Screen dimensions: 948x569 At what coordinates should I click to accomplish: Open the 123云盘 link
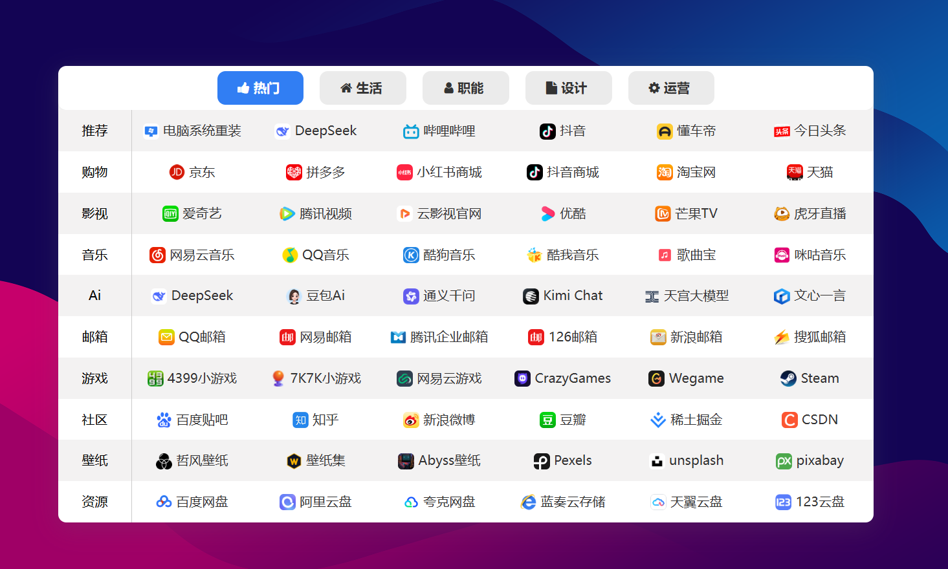(x=810, y=502)
